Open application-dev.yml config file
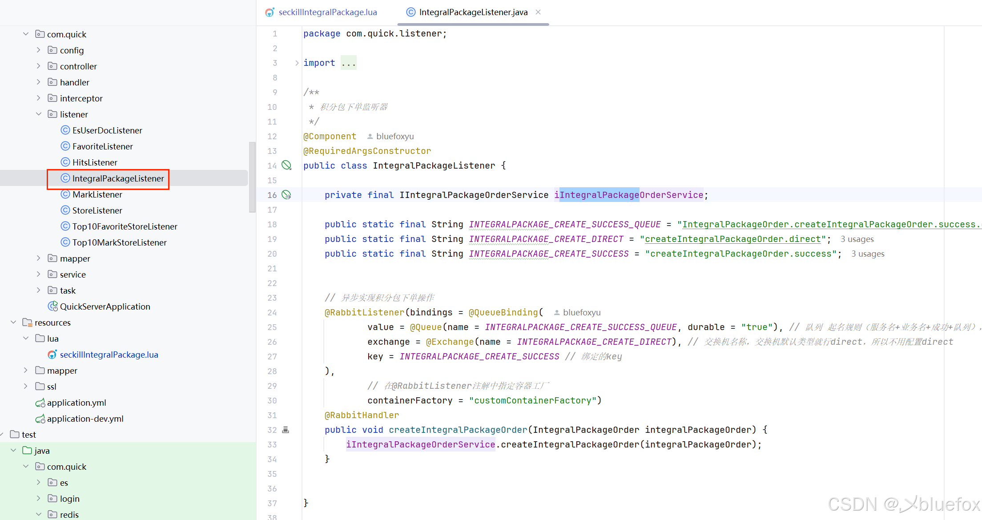 coord(85,419)
